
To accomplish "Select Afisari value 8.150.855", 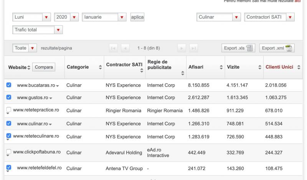I will tap(199, 85).
